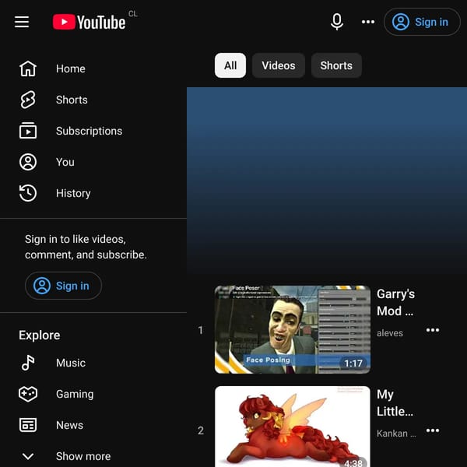Open options for My Little video
Image resolution: width=467 pixels, height=467 pixels.
433,430
